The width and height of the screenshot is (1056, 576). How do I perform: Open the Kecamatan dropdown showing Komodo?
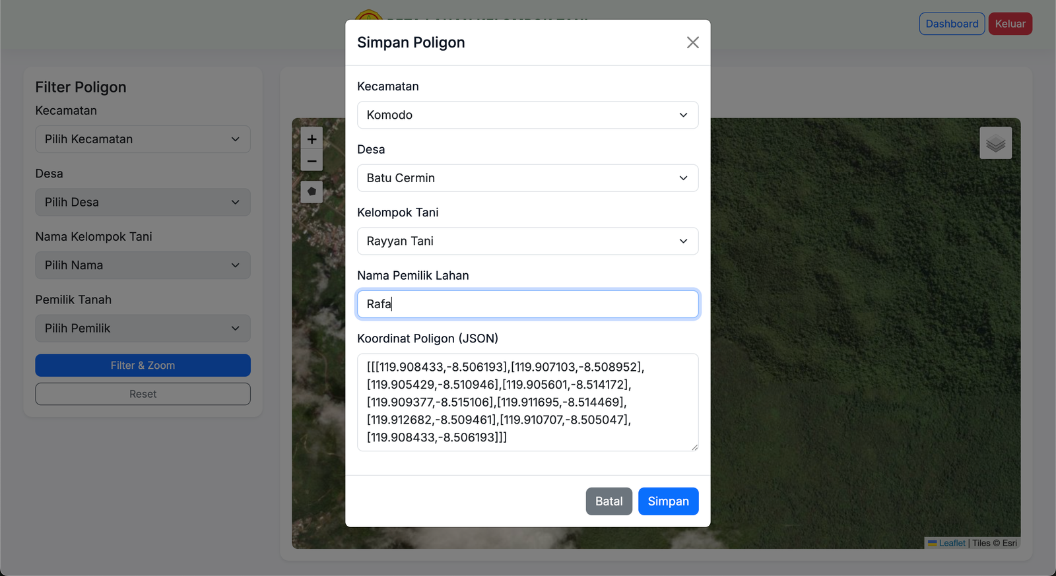[x=527, y=115]
